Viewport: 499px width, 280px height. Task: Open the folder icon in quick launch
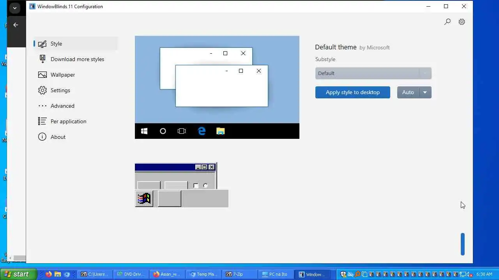click(x=58, y=274)
